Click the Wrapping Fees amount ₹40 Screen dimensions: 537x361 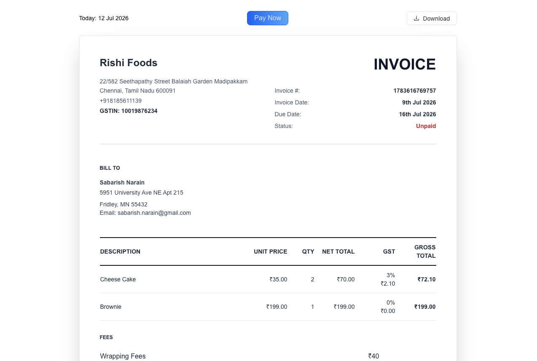373,356
